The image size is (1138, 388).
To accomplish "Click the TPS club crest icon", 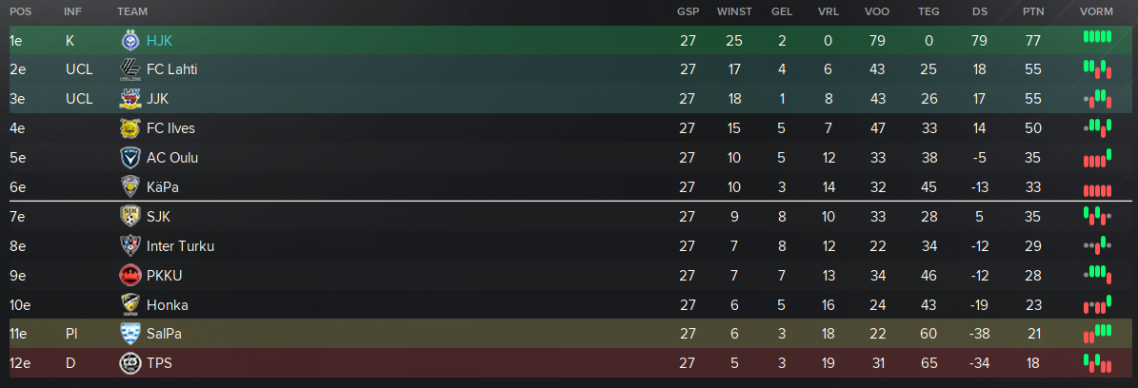I will click(x=130, y=362).
